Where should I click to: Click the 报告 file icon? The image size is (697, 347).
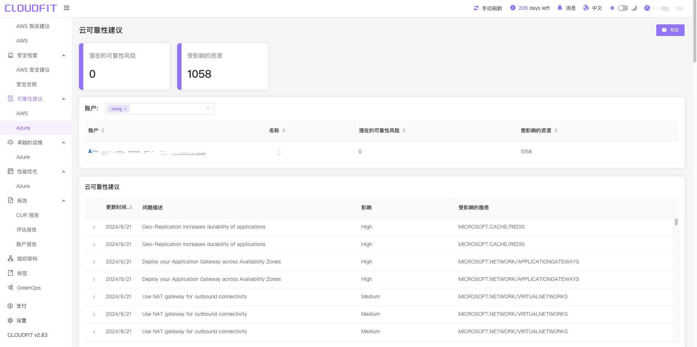[x=11, y=200]
